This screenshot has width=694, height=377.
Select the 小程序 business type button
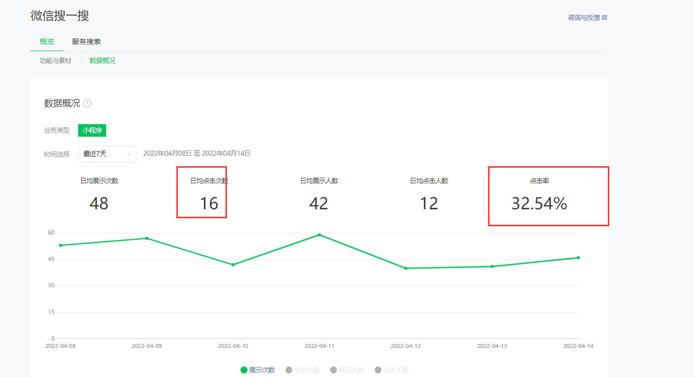click(92, 130)
